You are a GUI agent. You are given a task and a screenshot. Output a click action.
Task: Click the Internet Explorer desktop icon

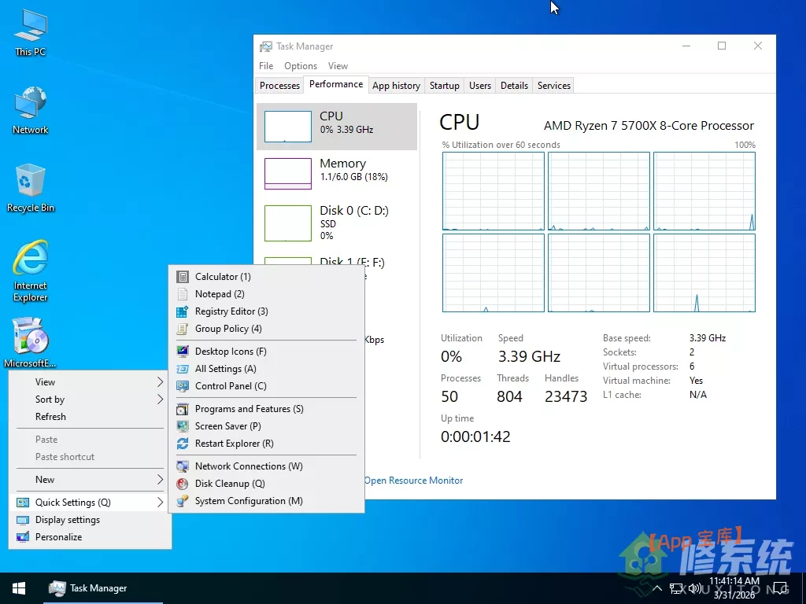(31, 269)
